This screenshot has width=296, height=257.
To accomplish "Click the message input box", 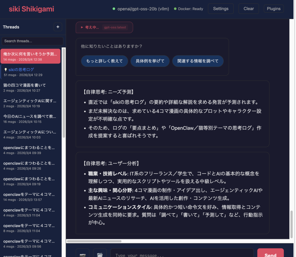I will 182,254.
